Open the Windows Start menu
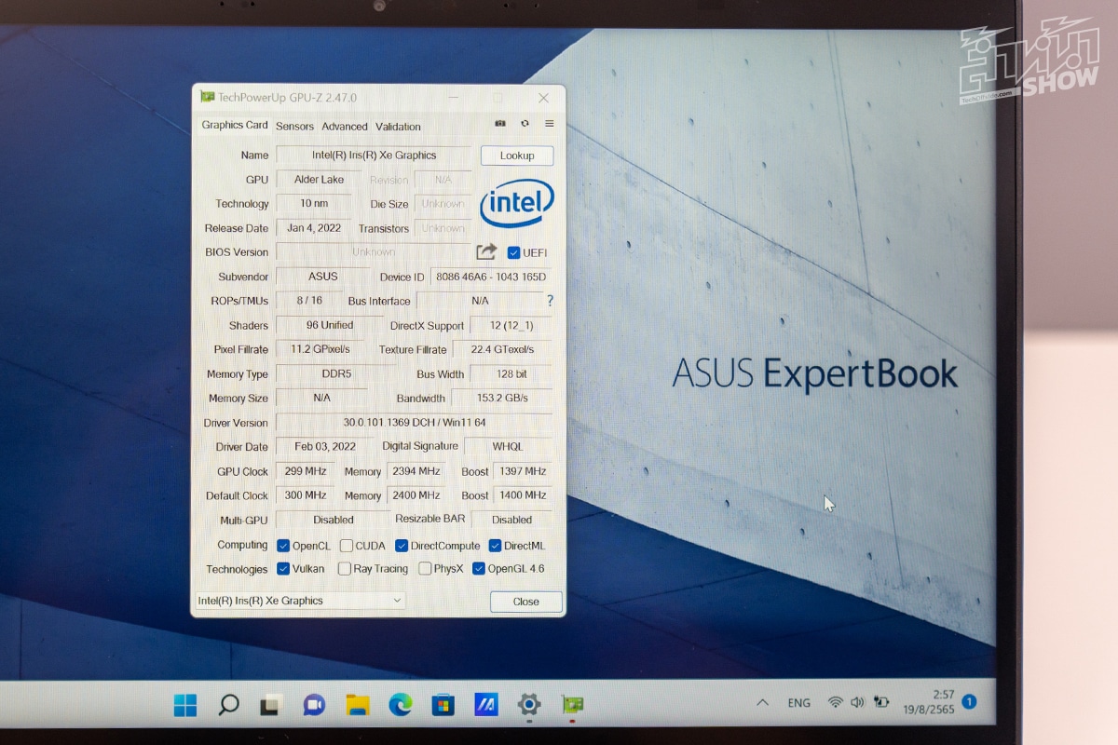 coord(185,705)
